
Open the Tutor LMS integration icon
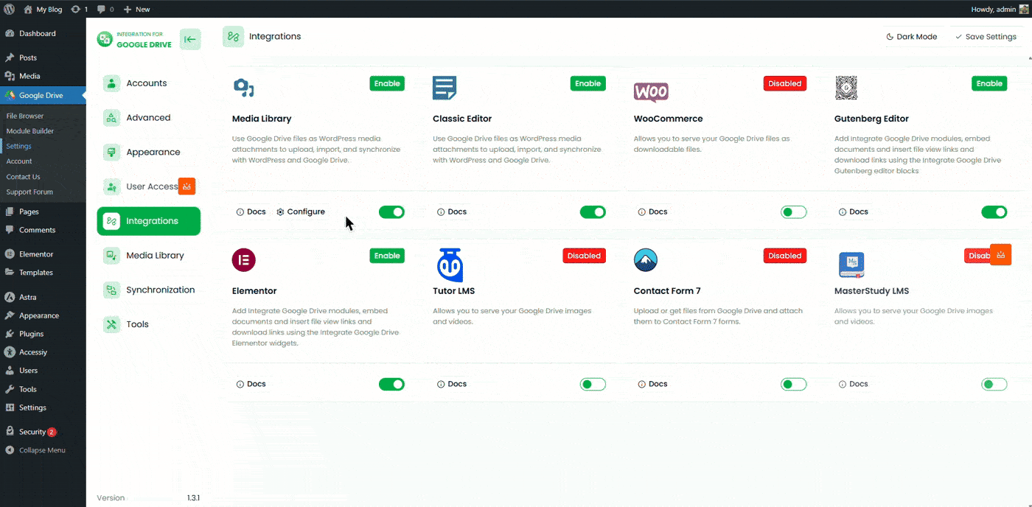450,265
